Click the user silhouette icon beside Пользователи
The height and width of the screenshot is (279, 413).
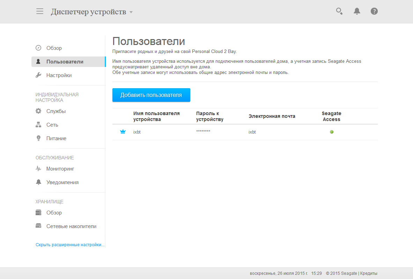38,62
